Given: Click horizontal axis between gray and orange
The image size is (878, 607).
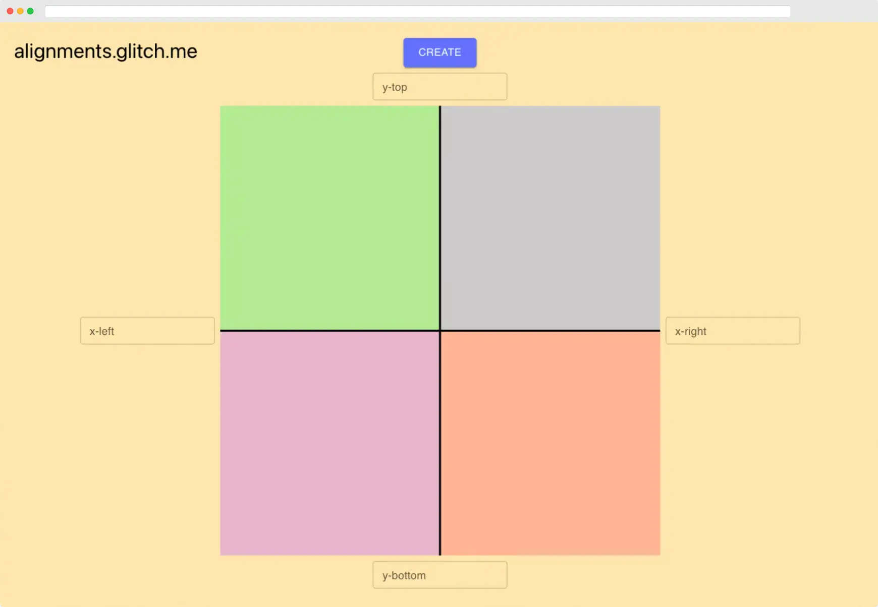Looking at the screenshot, I should point(551,331).
